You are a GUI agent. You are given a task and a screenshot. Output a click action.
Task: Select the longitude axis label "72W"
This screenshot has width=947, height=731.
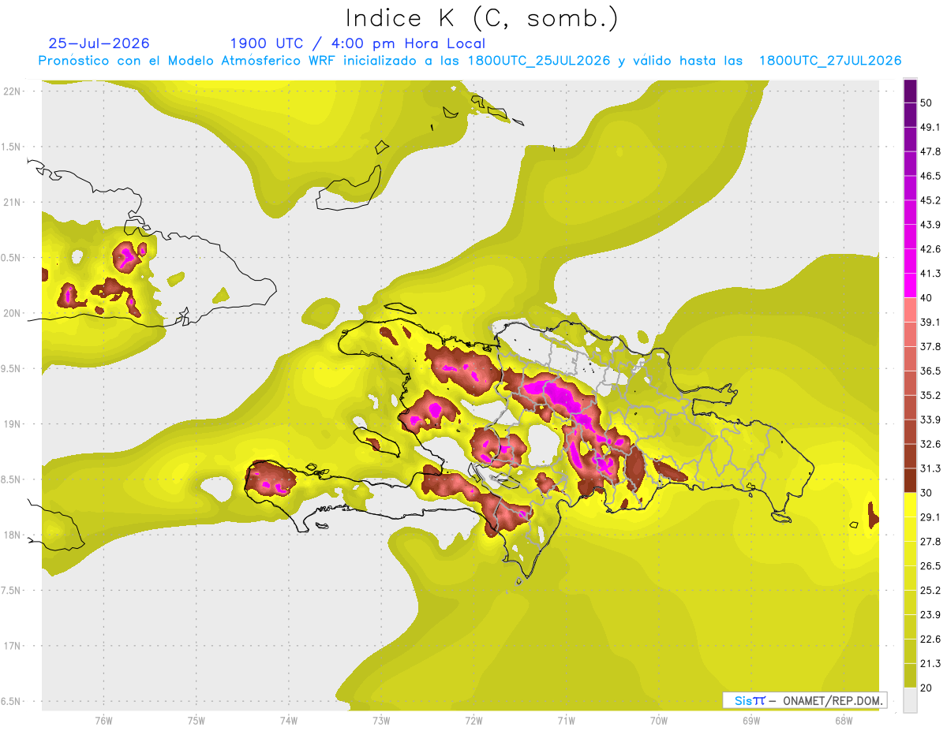coord(473,721)
